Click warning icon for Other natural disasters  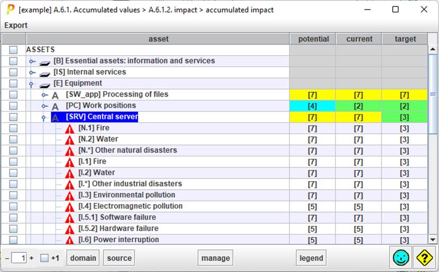pyautogui.click(x=70, y=151)
